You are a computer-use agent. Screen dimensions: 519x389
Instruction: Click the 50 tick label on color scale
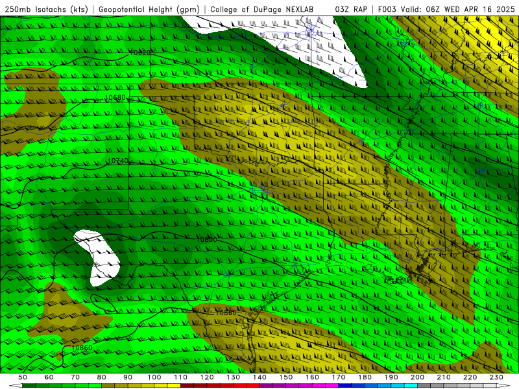click(x=23, y=377)
